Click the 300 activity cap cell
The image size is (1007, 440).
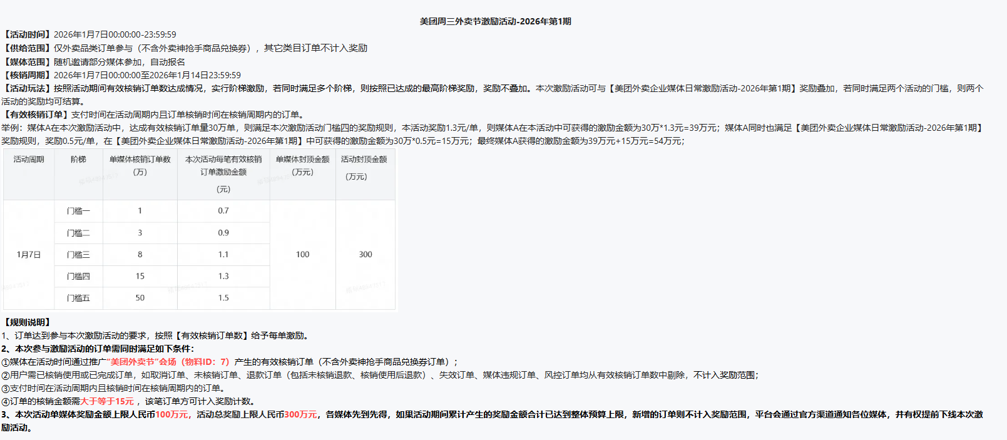click(x=365, y=255)
